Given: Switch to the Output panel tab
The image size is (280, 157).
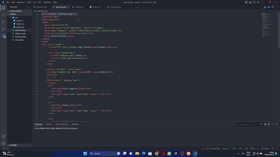Looking at the screenshot, I should pos(49,124).
